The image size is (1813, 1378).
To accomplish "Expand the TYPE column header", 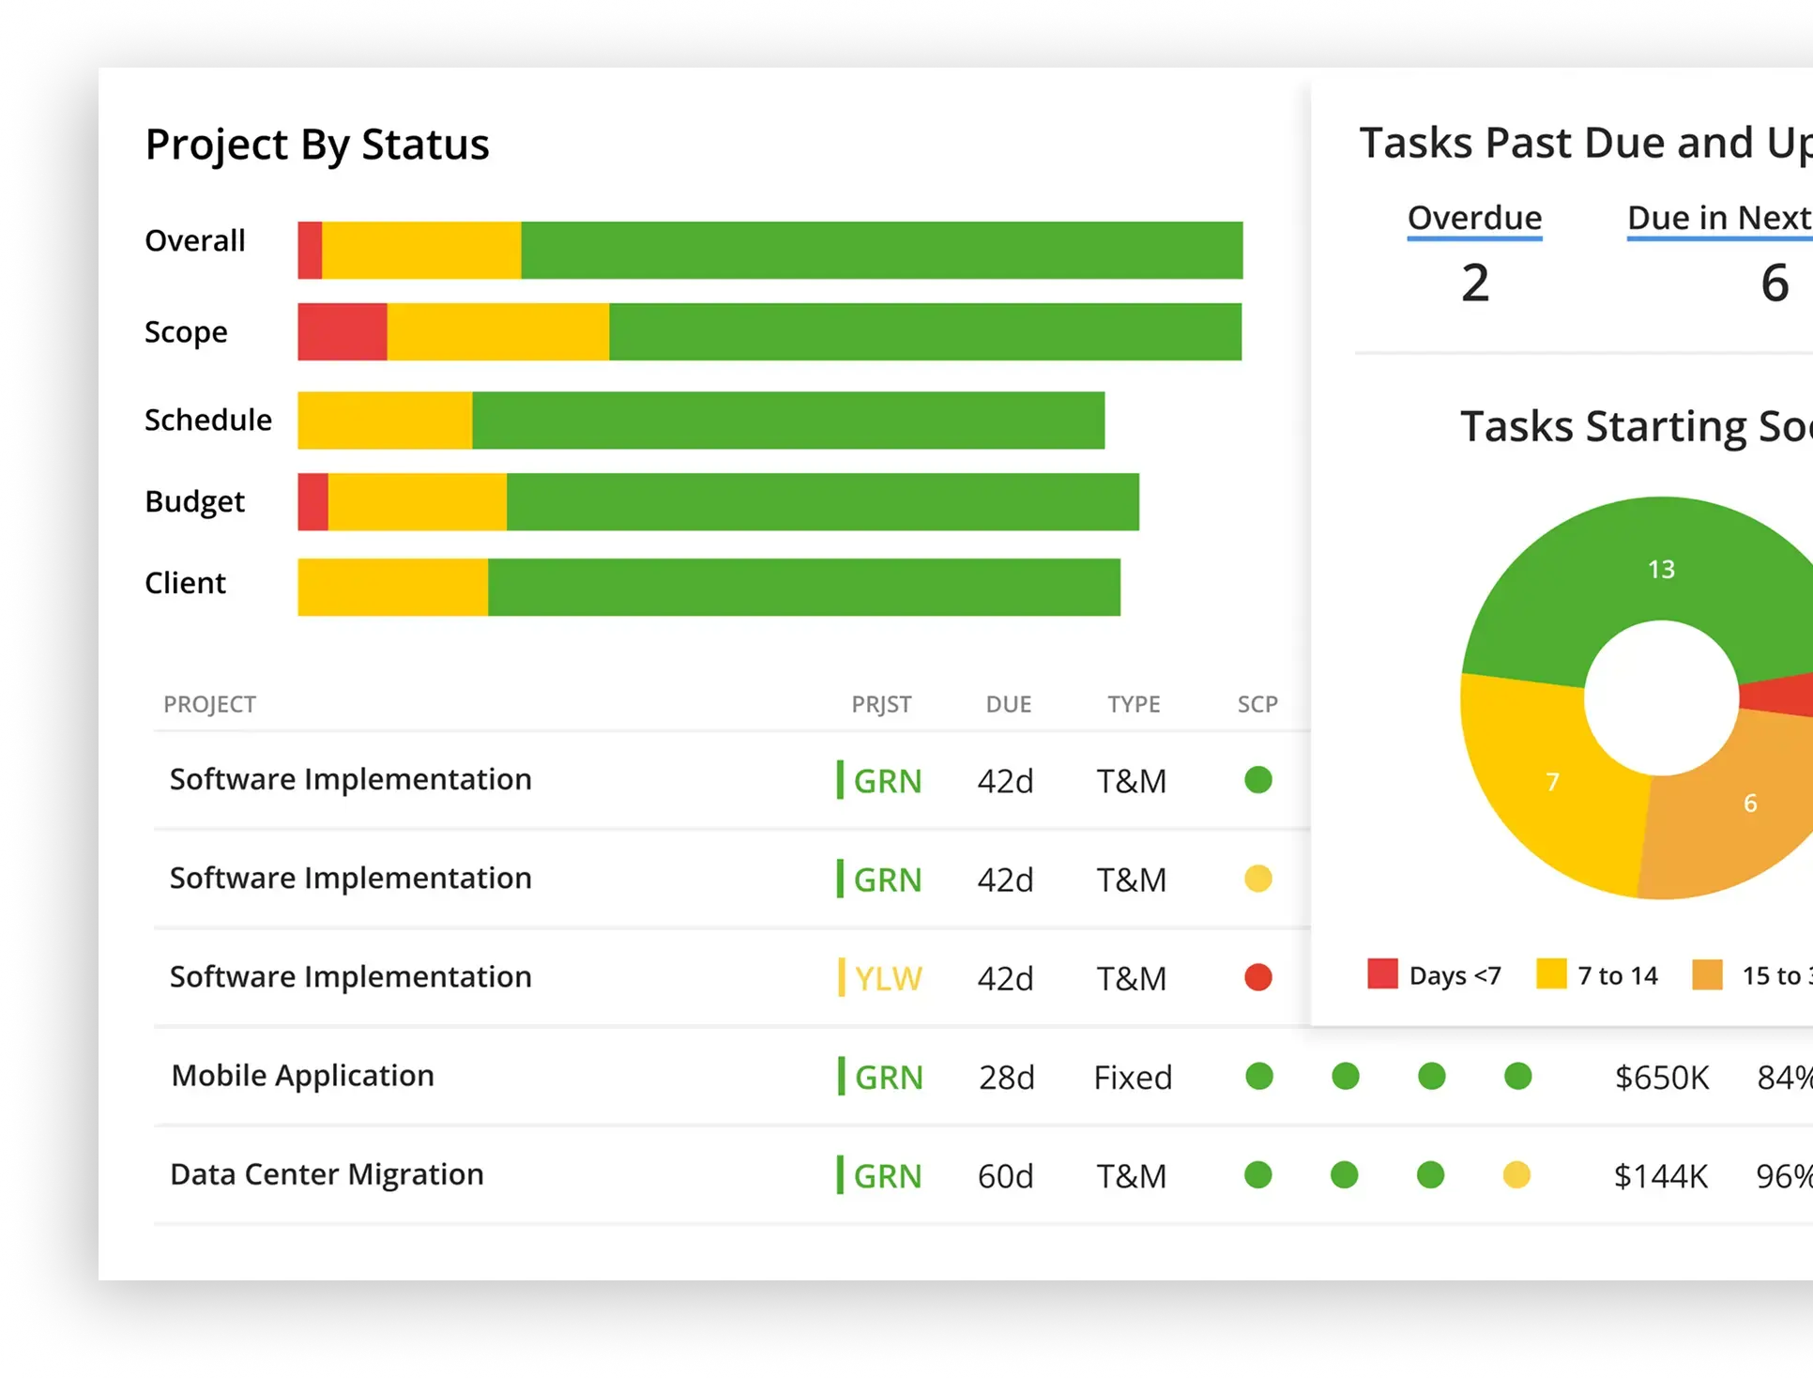I will [1133, 703].
